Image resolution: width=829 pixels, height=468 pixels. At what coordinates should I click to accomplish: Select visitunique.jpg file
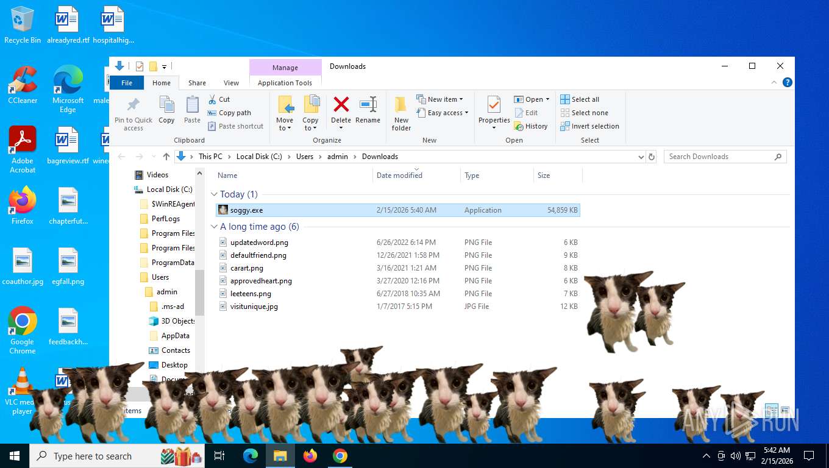pyautogui.click(x=398, y=307)
